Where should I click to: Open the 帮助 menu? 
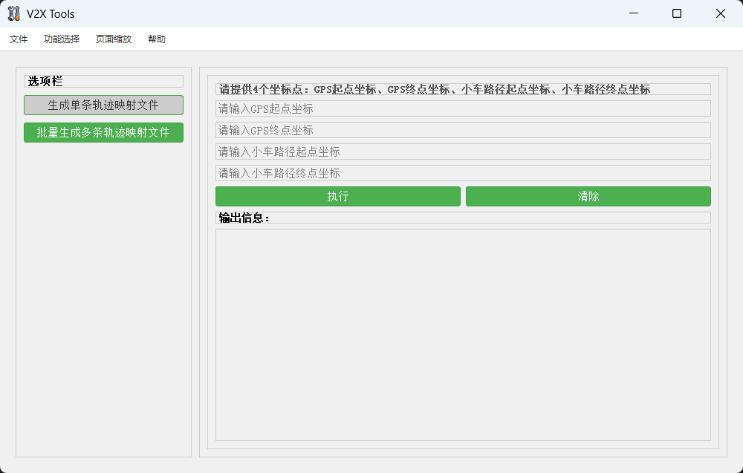pos(157,39)
